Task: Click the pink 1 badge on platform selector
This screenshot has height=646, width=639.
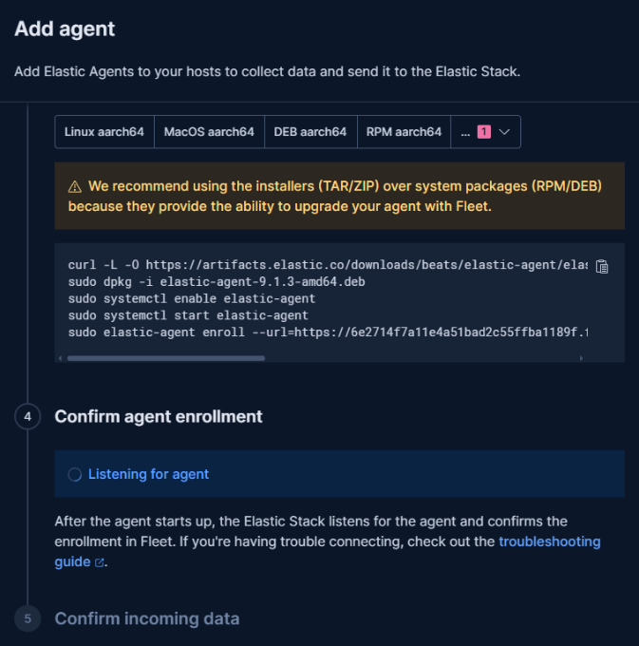Action: [x=483, y=132]
